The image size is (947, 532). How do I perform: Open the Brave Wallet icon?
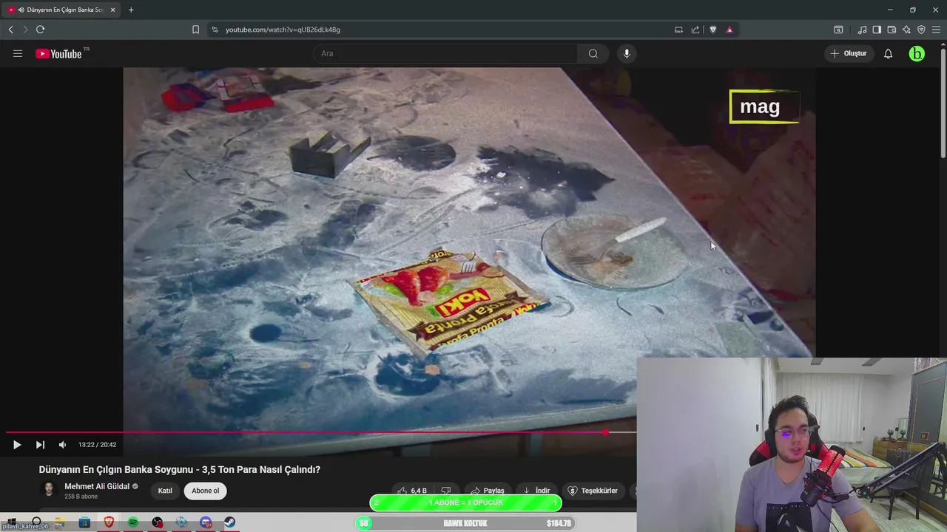pyautogui.click(x=892, y=30)
